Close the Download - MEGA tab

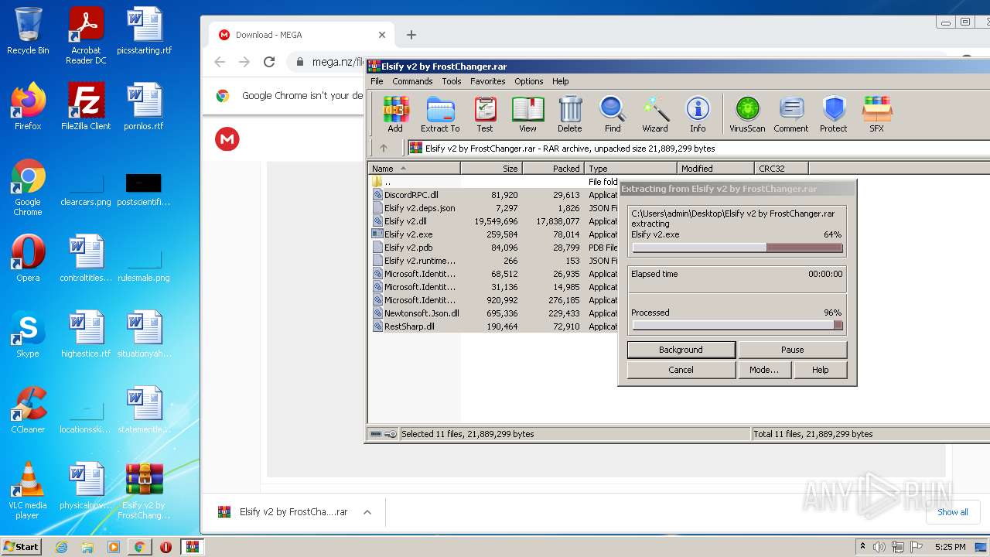[x=382, y=35]
